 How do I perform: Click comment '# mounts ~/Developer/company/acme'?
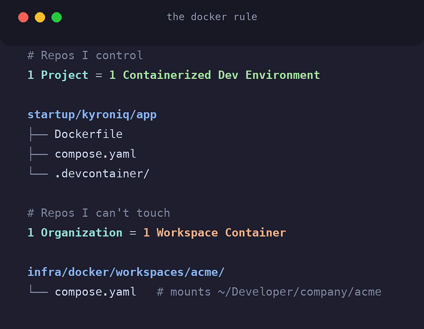pos(269,292)
